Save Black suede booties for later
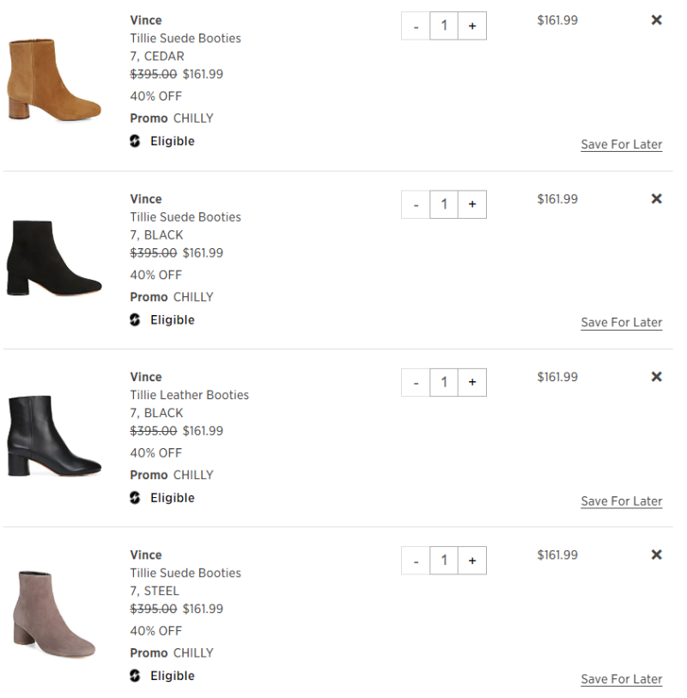 [621, 323]
